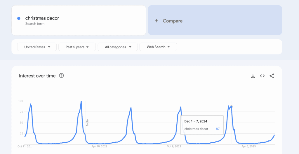Click the 75 y-axis label
This screenshot has width=299, height=154.
click(21, 112)
